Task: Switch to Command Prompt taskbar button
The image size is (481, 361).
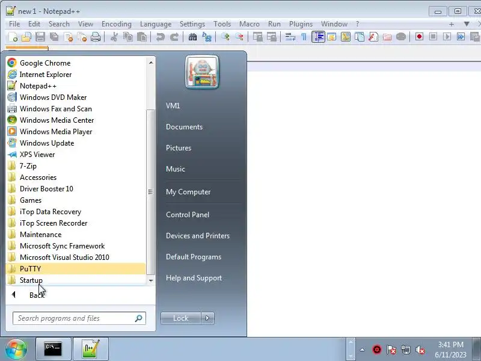Action: point(54,349)
